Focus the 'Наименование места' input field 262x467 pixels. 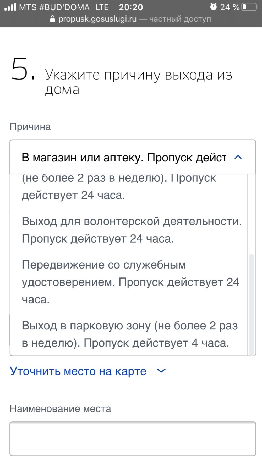tap(133, 439)
